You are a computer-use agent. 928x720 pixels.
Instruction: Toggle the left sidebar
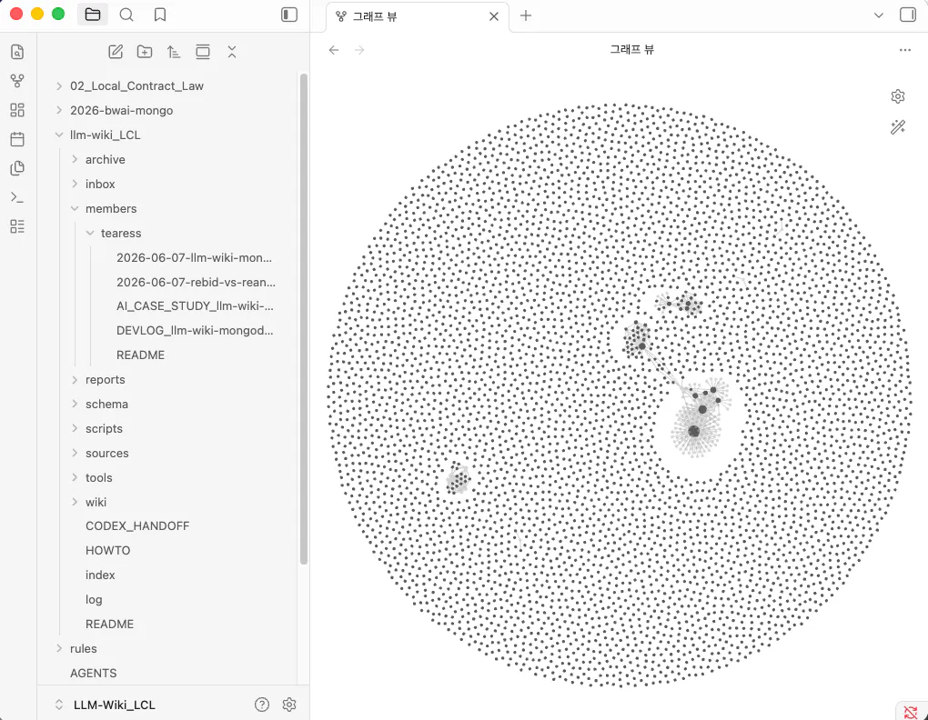pyautogui.click(x=288, y=15)
